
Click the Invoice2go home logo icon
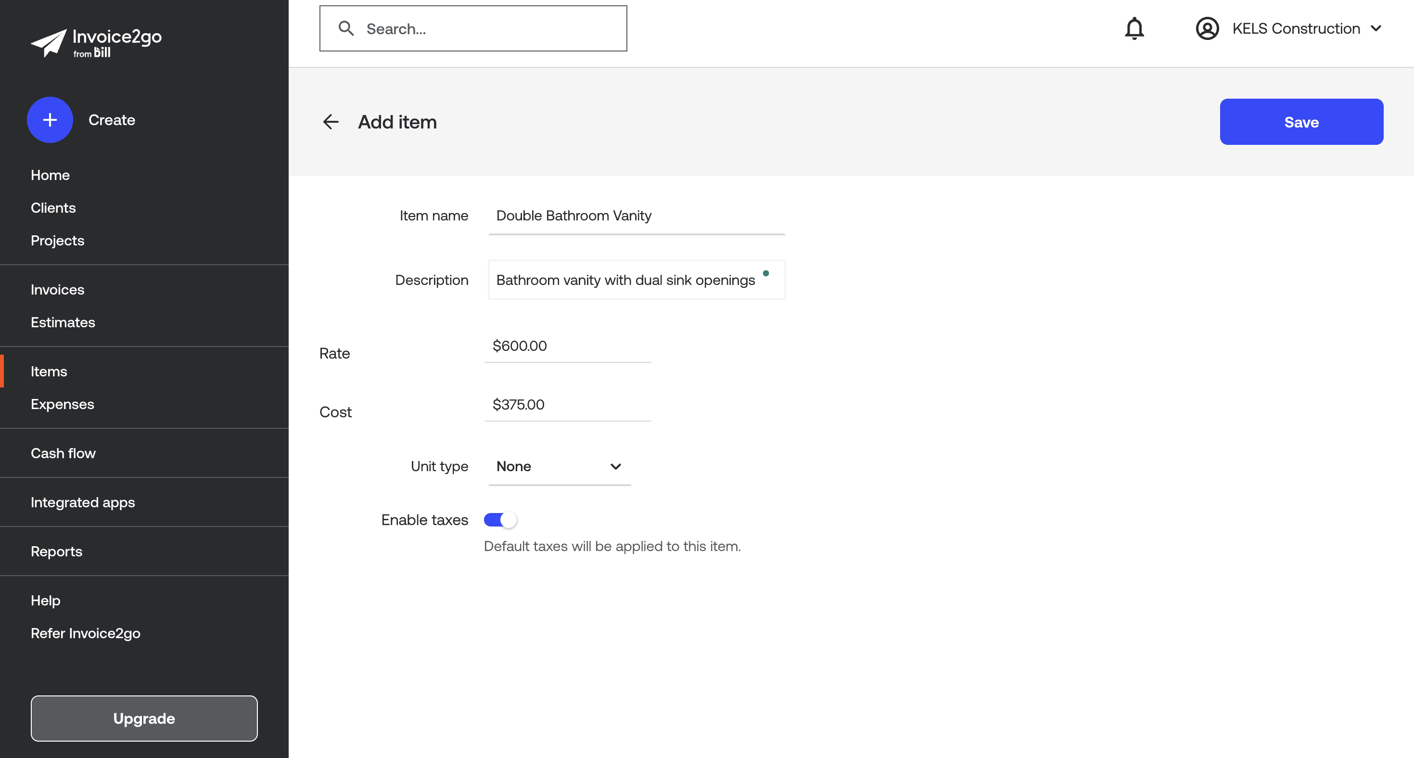click(x=48, y=41)
